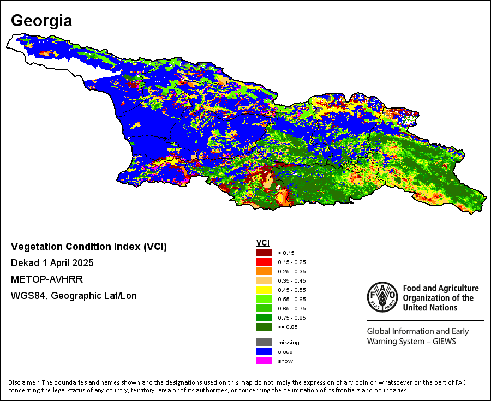
Task: Click the yellow 0.45 - 0.55 legend swatch
Action: tap(264, 290)
